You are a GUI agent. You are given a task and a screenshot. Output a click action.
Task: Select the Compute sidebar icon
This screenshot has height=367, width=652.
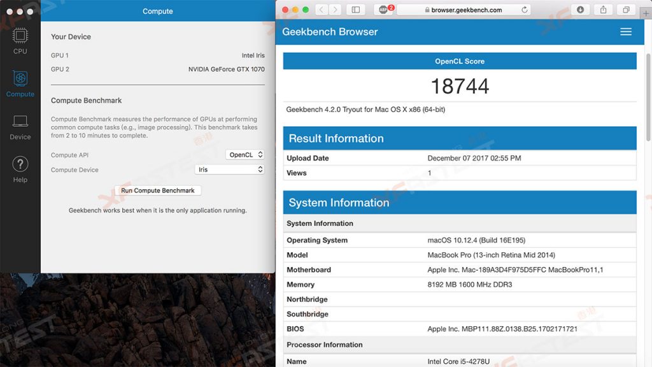click(20, 83)
